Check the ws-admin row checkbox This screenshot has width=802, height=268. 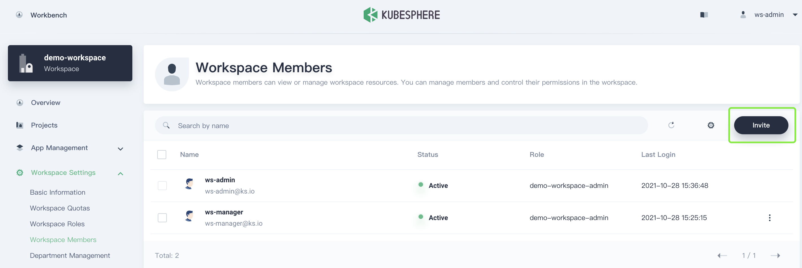(162, 185)
